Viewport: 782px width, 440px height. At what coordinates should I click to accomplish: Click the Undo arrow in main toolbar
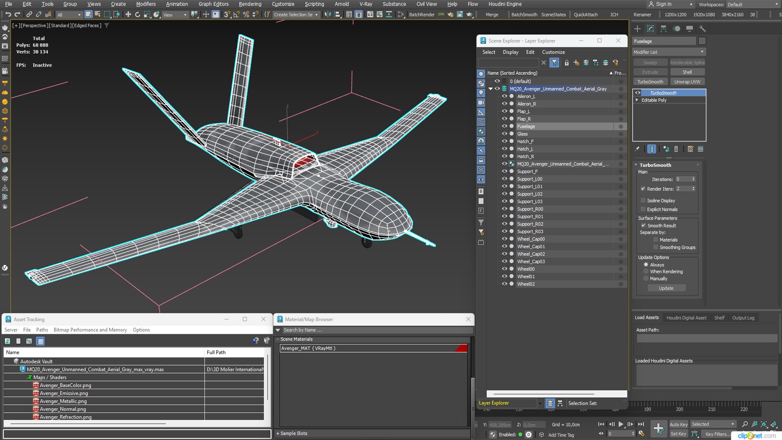[8, 15]
